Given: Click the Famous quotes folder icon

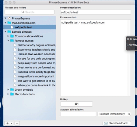Looking at the screenshot, I should [x=12, y=41].
